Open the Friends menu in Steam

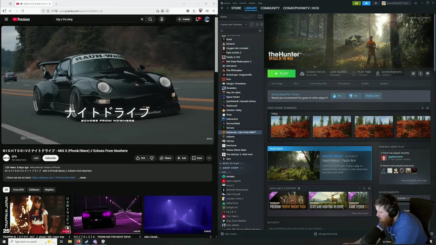click(243, 3)
